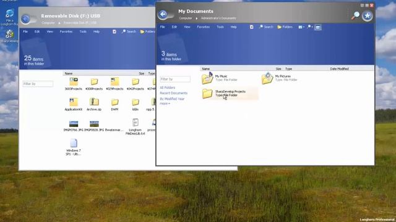Select the Archive.zip file
The image size is (396, 222).
(94, 104)
